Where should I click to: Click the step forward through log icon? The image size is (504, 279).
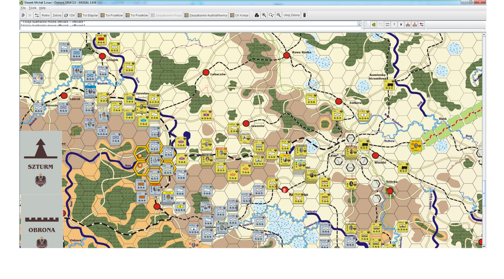click(30, 15)
